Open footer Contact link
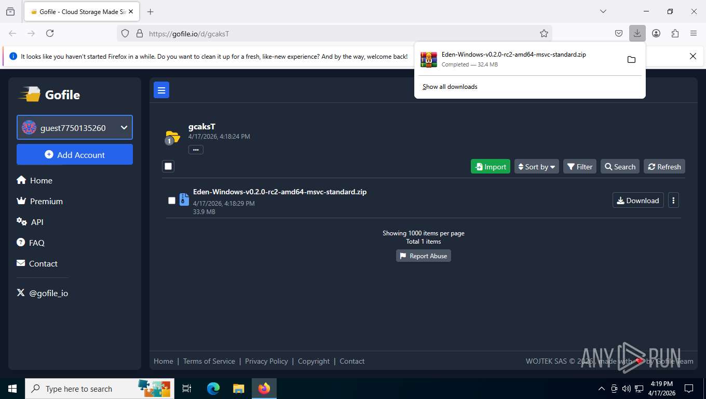This screenshot has height=399, width=706. 352,361
